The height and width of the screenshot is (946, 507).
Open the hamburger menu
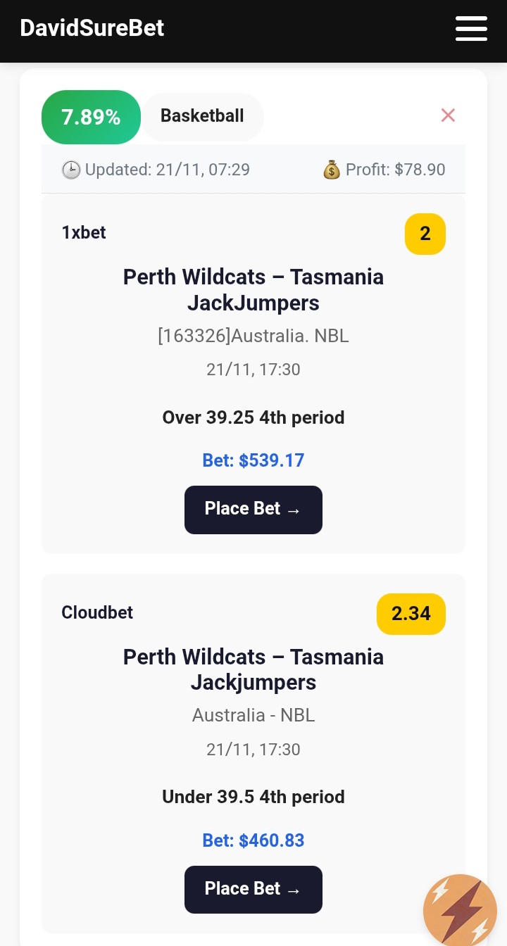click(471, 29)
